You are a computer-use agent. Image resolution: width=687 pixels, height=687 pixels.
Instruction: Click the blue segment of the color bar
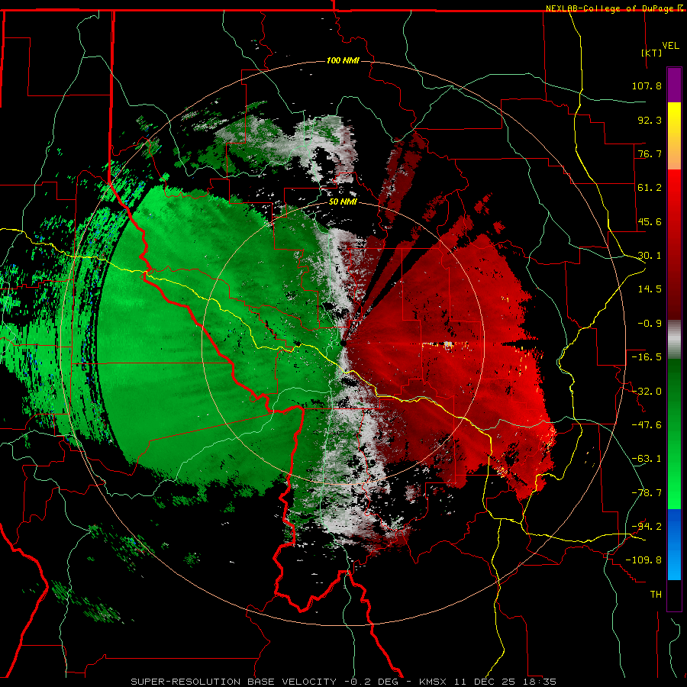(x=674, y=543)
